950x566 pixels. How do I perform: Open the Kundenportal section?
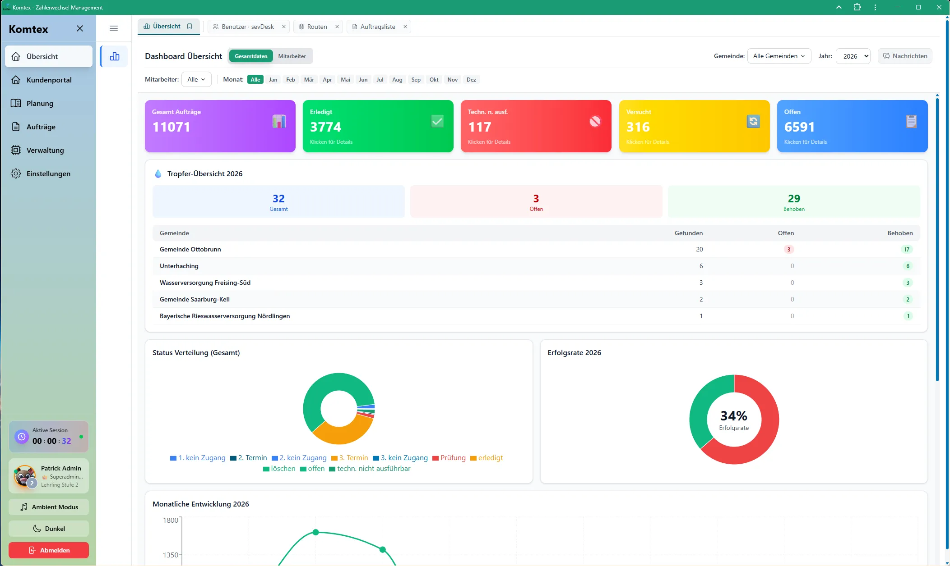click(48, 80)
